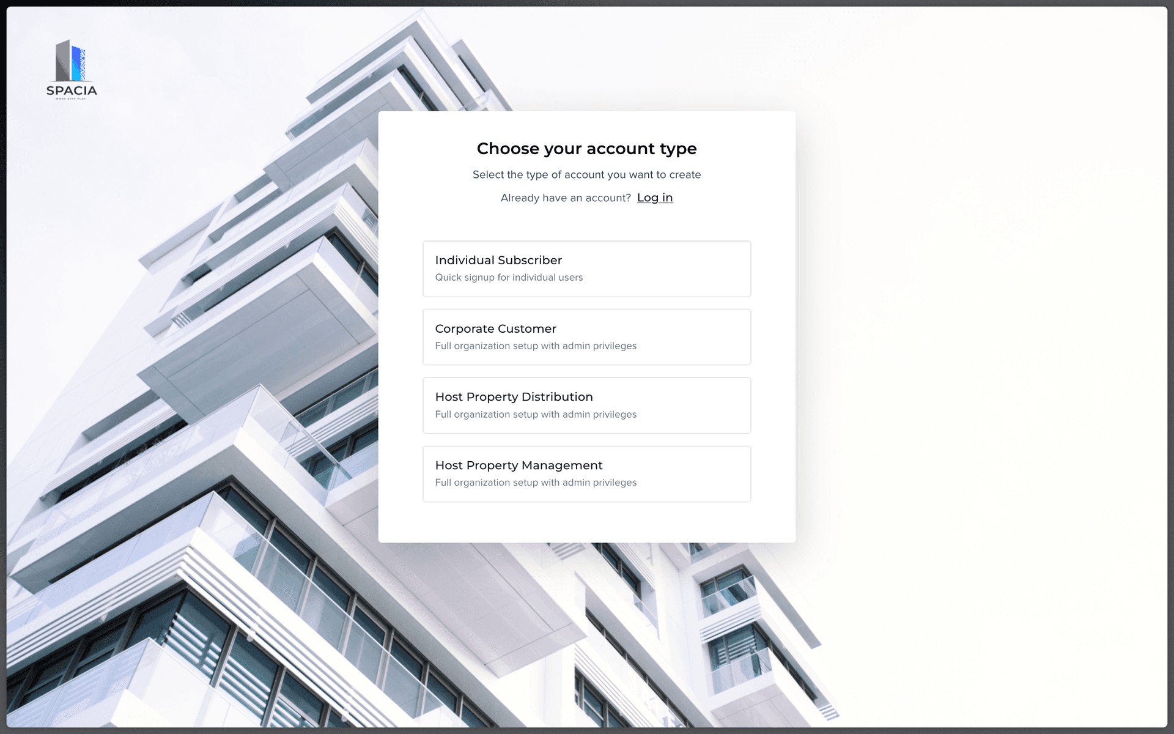This screenshot has height=734, width=1174.
Task: Select the Host Property Management card
Action: pyautogui.click(x=673, y=474)
